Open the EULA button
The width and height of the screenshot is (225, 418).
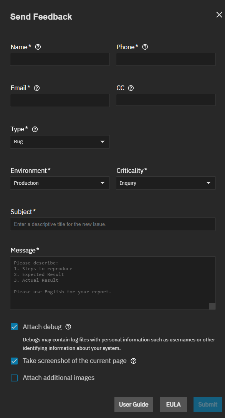pos(173,405)
